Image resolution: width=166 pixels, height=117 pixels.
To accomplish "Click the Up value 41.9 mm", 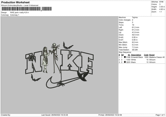I will 136,32.
